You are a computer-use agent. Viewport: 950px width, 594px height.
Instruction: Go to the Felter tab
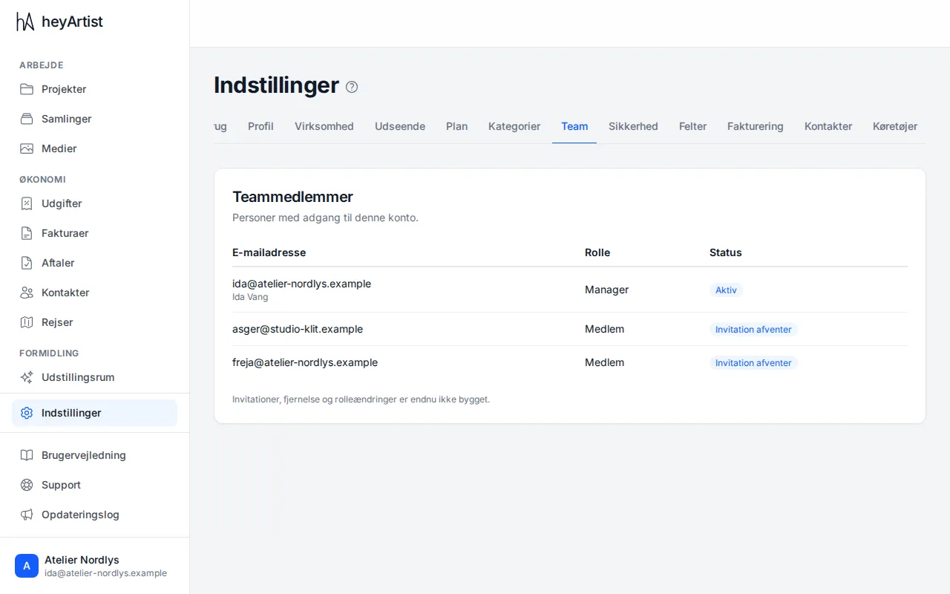coord(692,126)
